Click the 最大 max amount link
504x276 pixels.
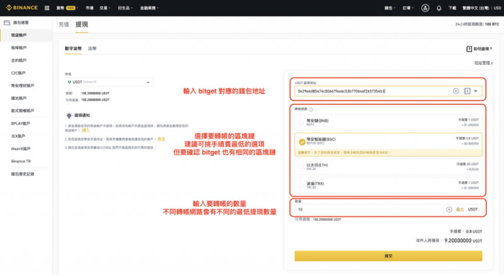pyautogui.click(x=459, y=209)
